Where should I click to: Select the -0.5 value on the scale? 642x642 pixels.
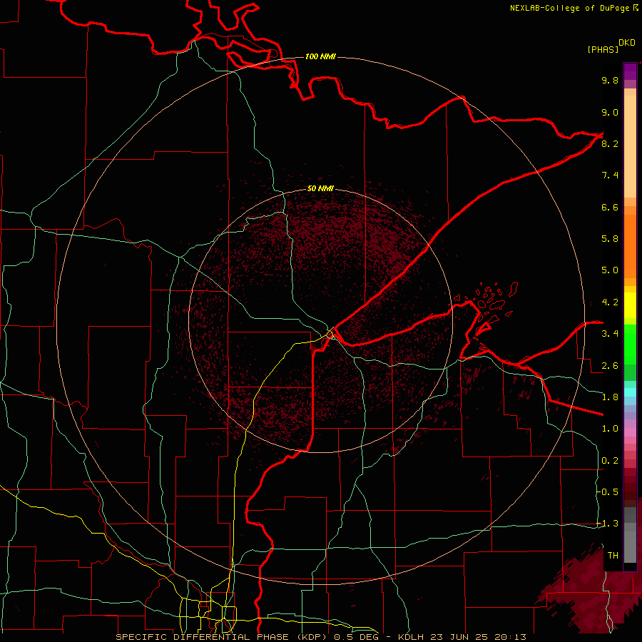click(608, 491)
